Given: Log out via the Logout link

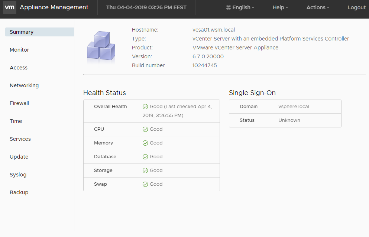Looking at the screenshot, I should 356,7.
